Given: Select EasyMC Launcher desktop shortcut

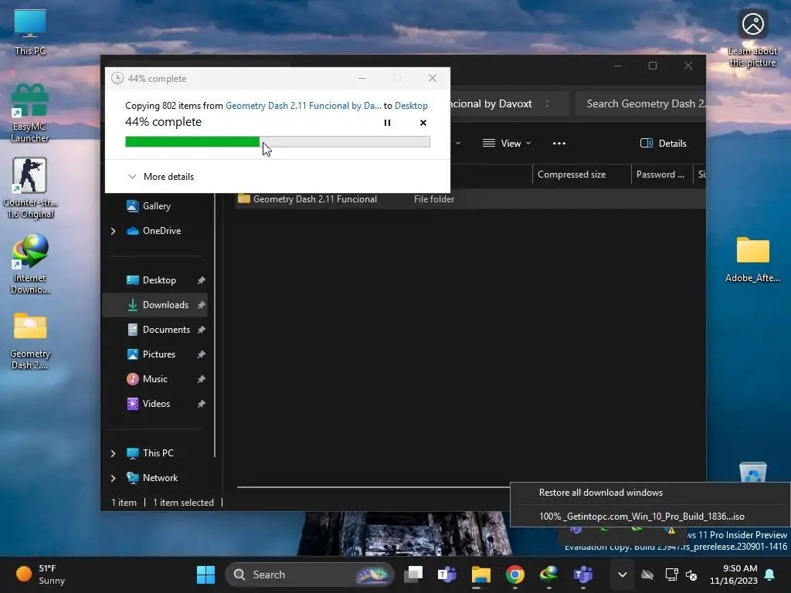Looking at the screenshot, I should (30, 113).
